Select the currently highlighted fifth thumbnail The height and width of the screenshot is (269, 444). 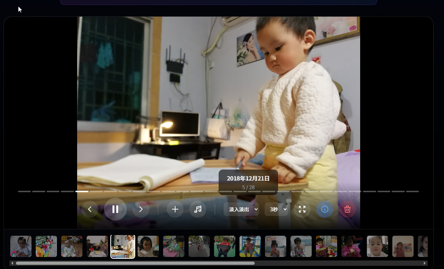(x=123, y=246)
